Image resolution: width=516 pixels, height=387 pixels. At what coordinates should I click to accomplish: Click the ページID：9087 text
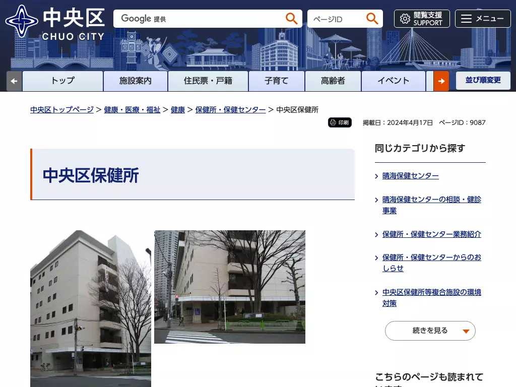[x=462, y=123]
